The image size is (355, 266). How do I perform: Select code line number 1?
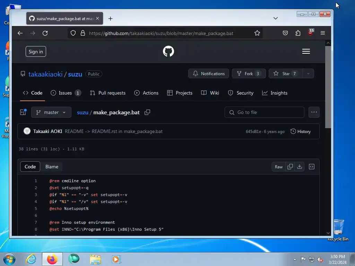click(36, 181)
